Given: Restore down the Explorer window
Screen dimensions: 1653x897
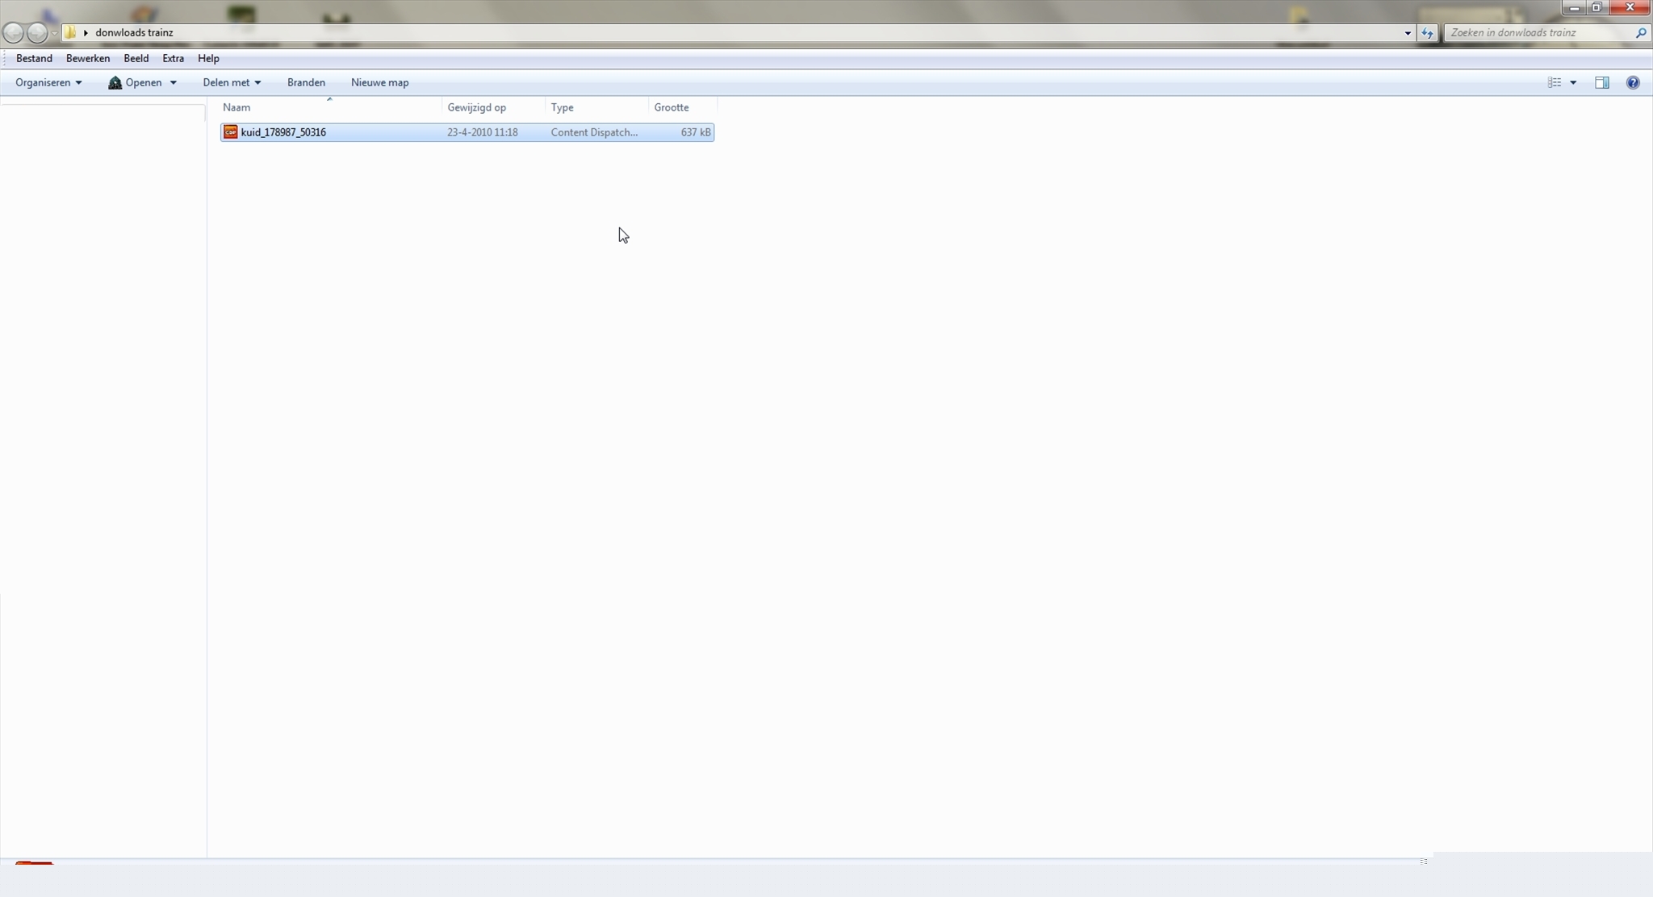Looking at the screenshot, I should [x=1597, y=8].
